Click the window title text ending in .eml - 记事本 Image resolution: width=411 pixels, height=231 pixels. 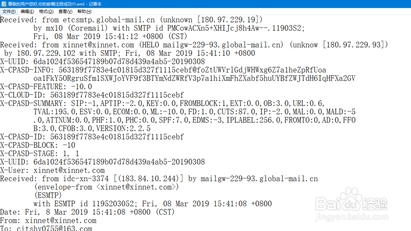click(x=55, y=4)
